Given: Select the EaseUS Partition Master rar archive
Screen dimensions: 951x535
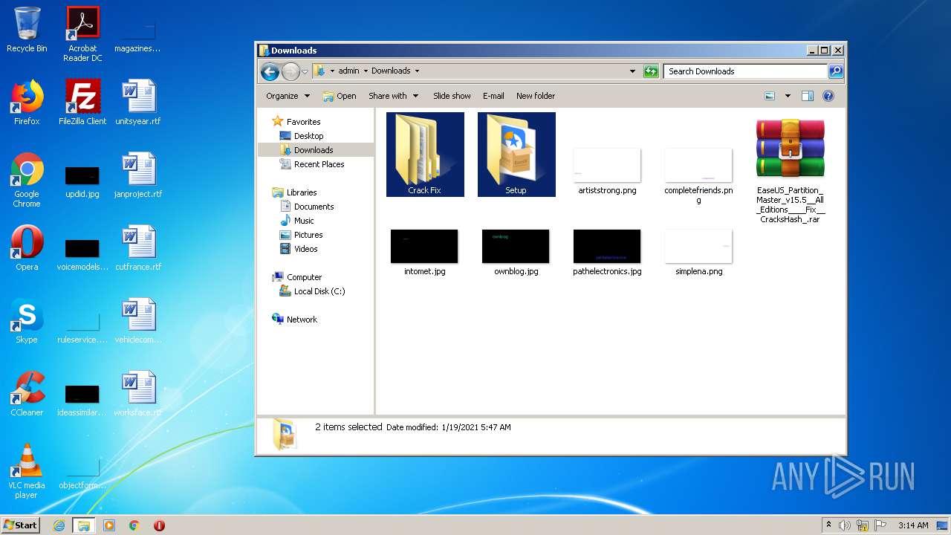Looking at the screenshot, I should (791, 171).
